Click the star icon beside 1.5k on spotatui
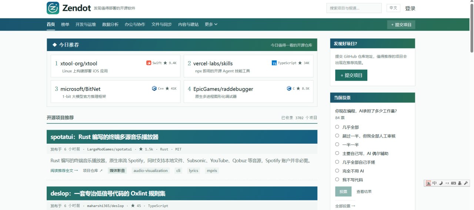This screenshot has width=474, height=210. pyautogui.click(x=141, y=149)
